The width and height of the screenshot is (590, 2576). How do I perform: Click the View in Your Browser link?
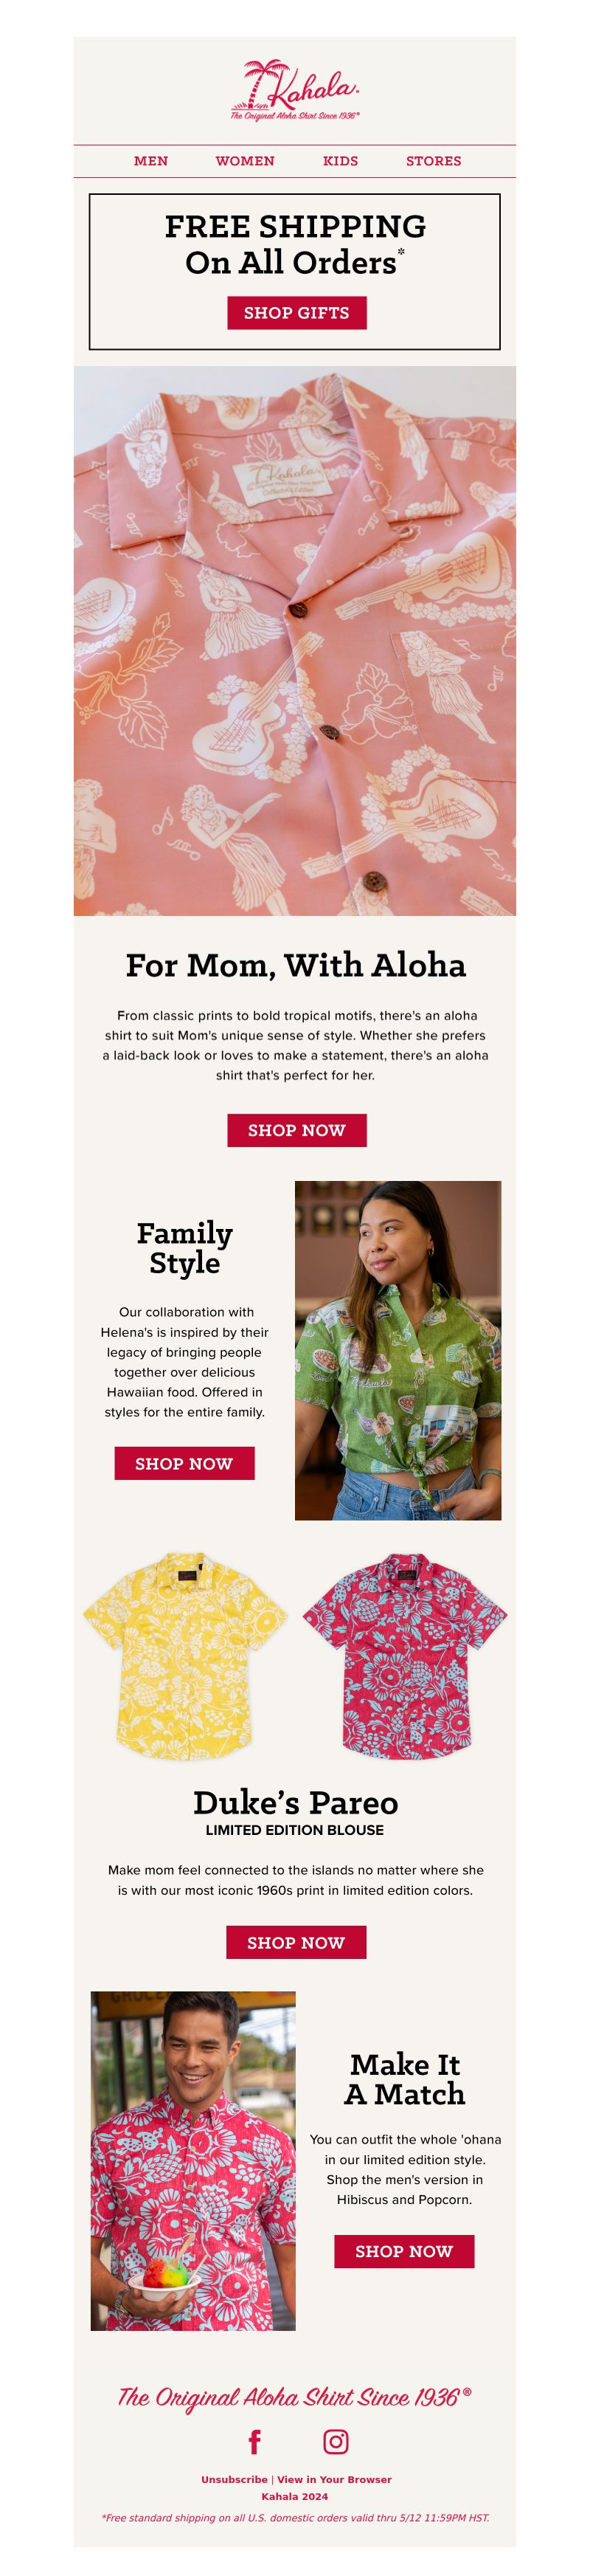pos(334,2479)
